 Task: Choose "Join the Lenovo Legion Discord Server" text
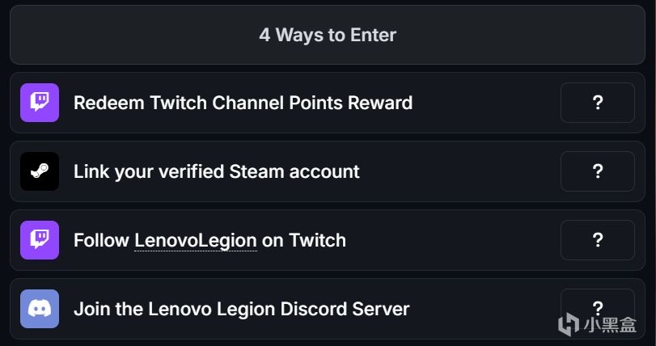241,309
